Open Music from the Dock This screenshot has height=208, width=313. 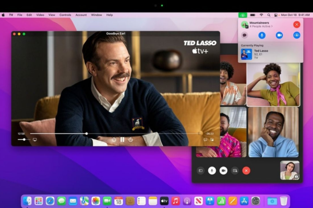coord(176,201)
